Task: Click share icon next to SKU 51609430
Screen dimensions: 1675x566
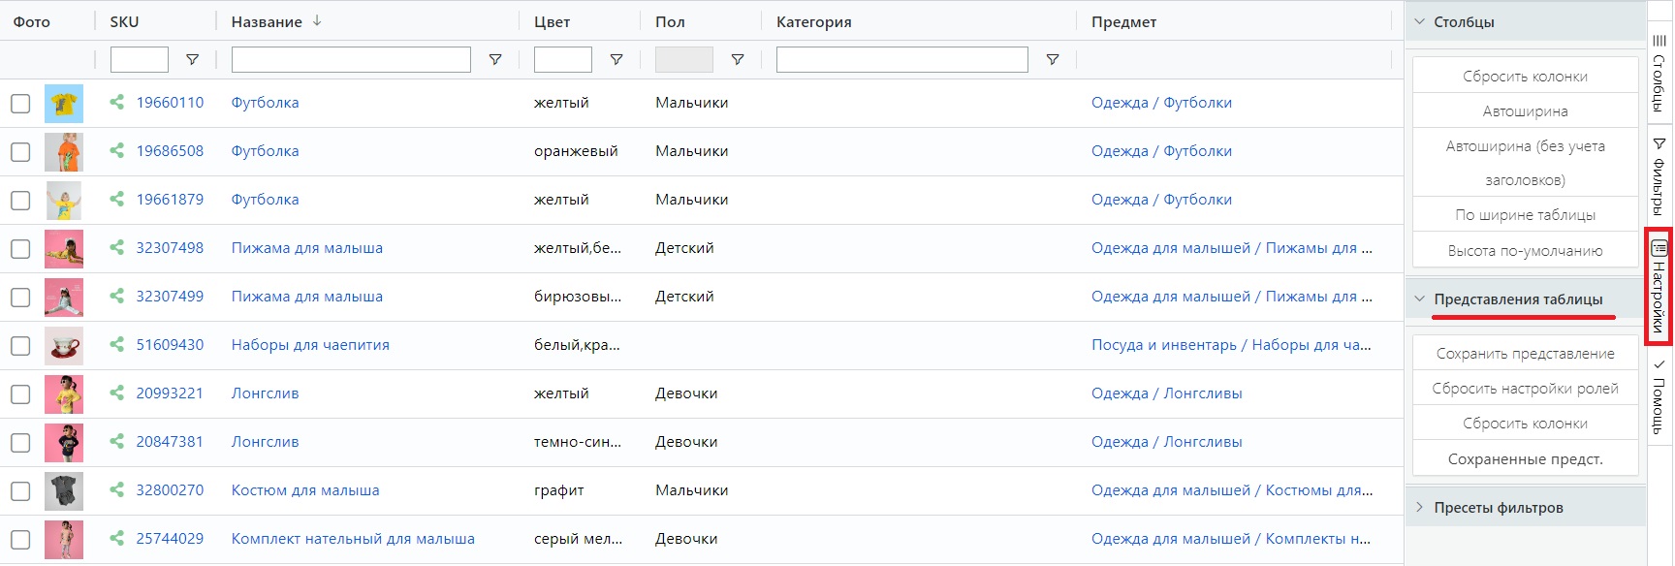Action: point(116,344)
